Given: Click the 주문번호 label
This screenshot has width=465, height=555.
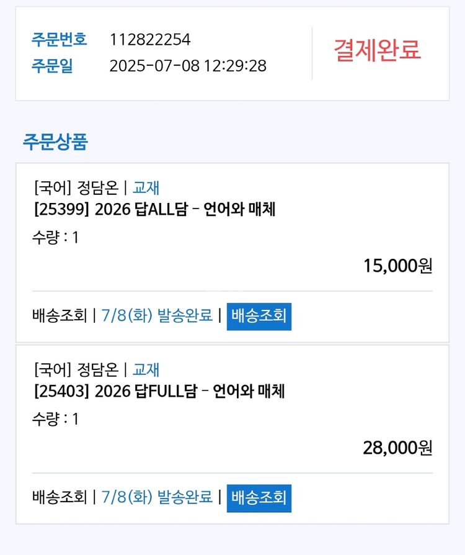Looking at the screenshot, I should click(59, 40).
